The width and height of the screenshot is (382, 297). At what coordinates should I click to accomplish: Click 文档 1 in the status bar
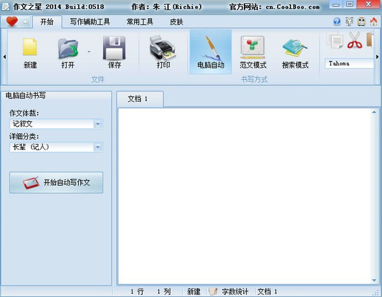click(x=267, y=291)
